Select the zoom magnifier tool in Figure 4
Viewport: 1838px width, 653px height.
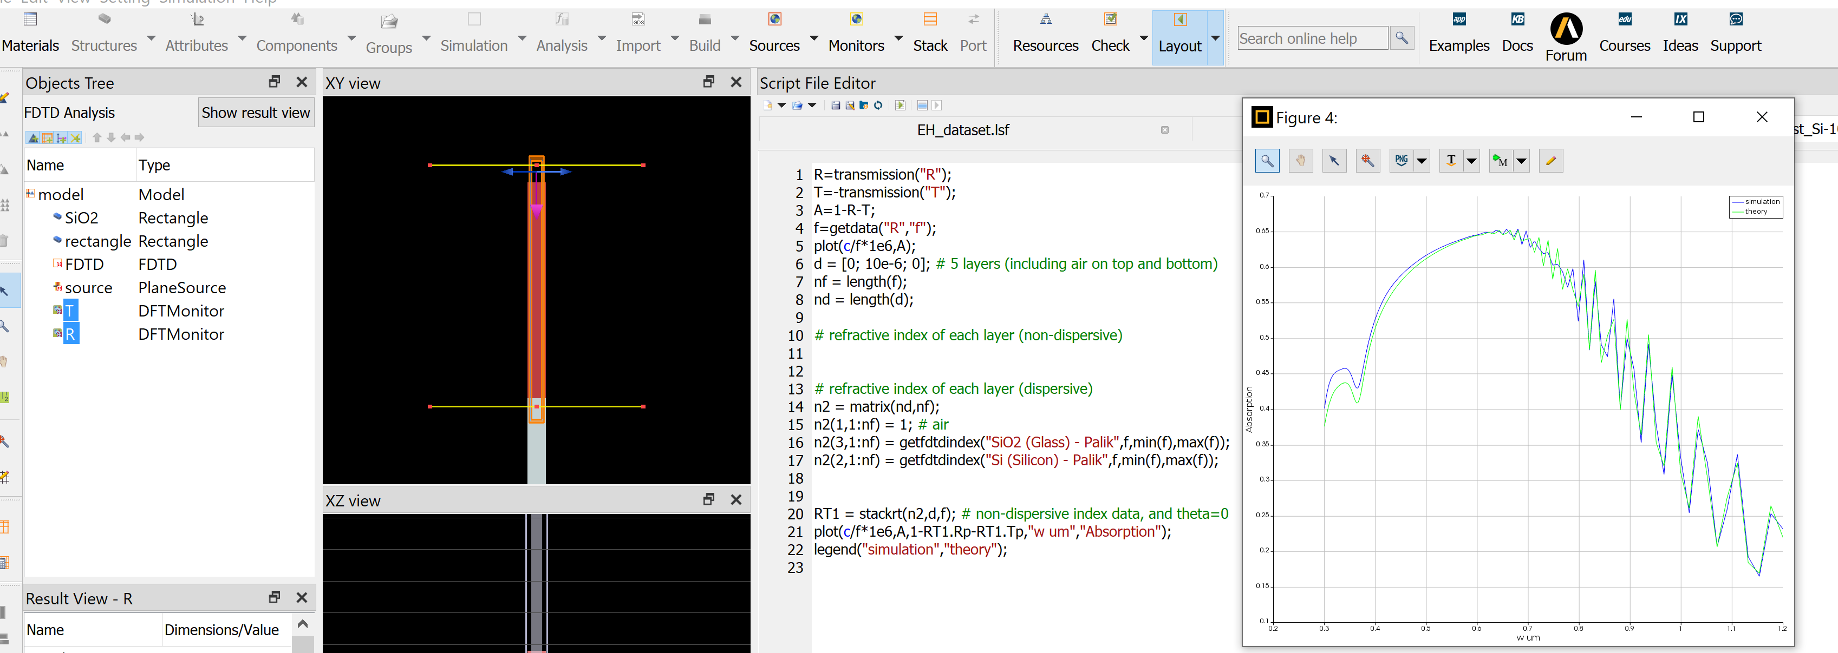[x=1267, y=161]
